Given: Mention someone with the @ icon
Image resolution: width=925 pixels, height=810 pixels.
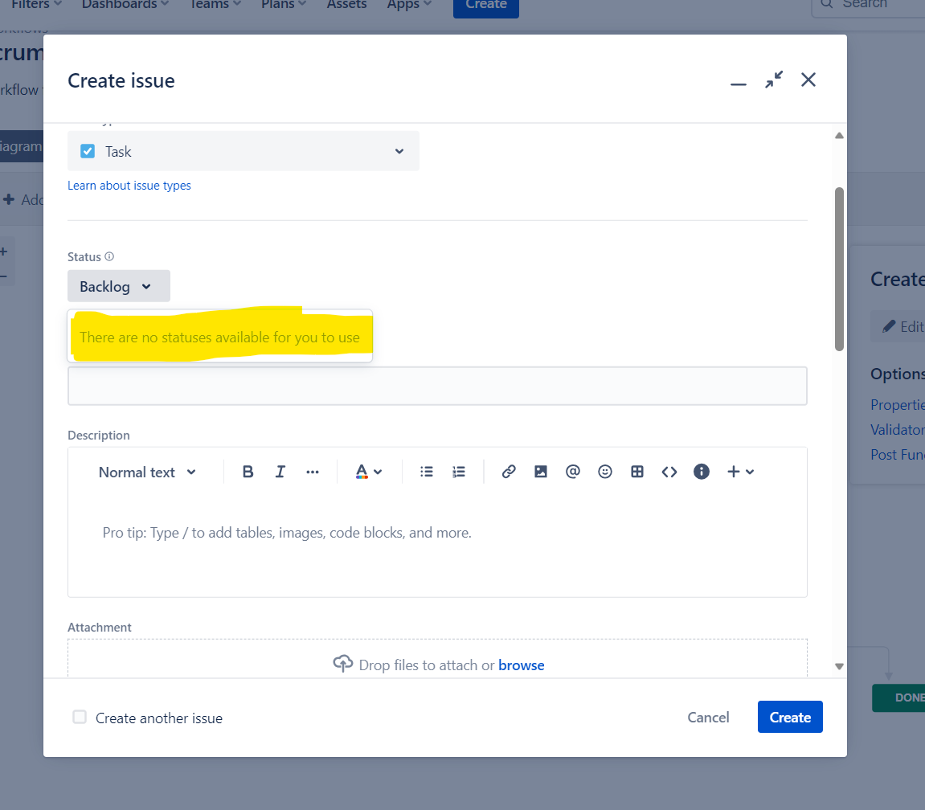Looking at the screenshot, I should (573, 472).
